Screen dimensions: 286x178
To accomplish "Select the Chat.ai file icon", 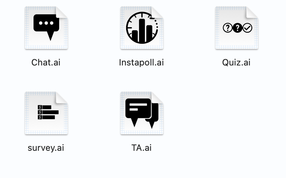I will click(x=46, y=28).
